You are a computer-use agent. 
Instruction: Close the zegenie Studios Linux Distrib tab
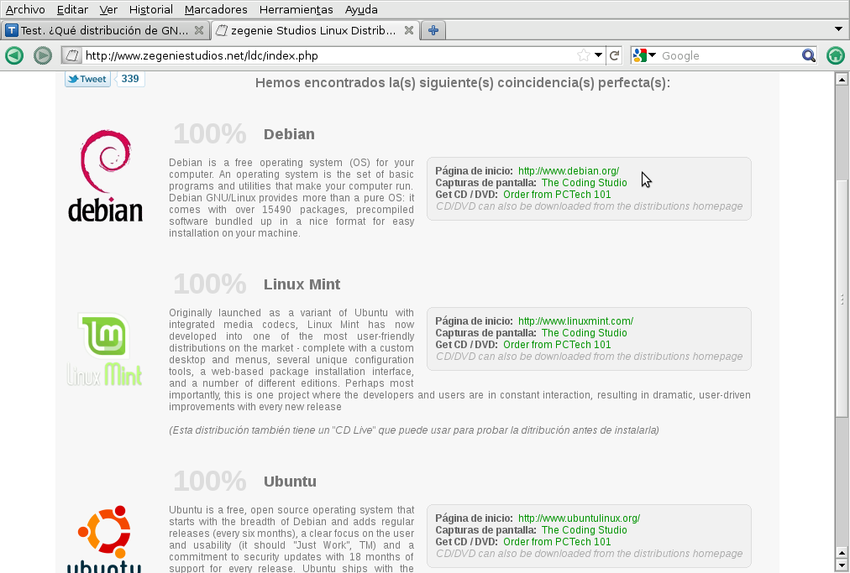409,30
